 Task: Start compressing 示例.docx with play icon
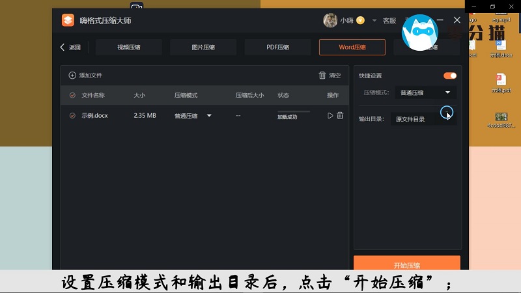pyautogui.click(x=330, y=116)
